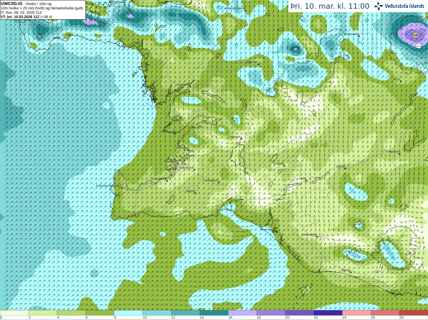Select the 14–16 m/s dark teal legend swatch

pyautogui.click(x=214, y=313)
